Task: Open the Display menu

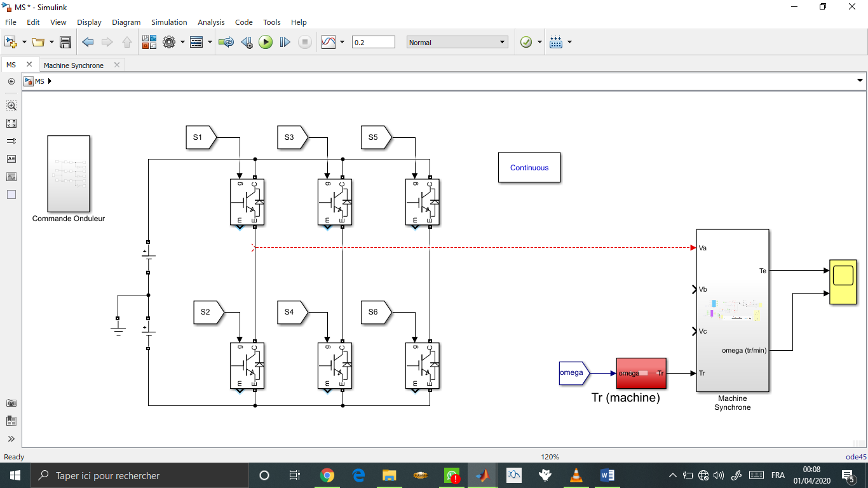Action: [89, 22]
